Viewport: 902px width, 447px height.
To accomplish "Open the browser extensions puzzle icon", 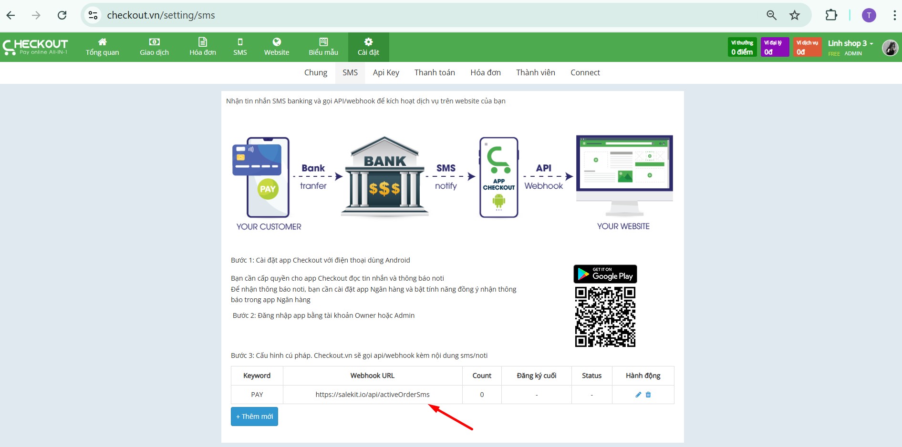I will pos(831,15).
